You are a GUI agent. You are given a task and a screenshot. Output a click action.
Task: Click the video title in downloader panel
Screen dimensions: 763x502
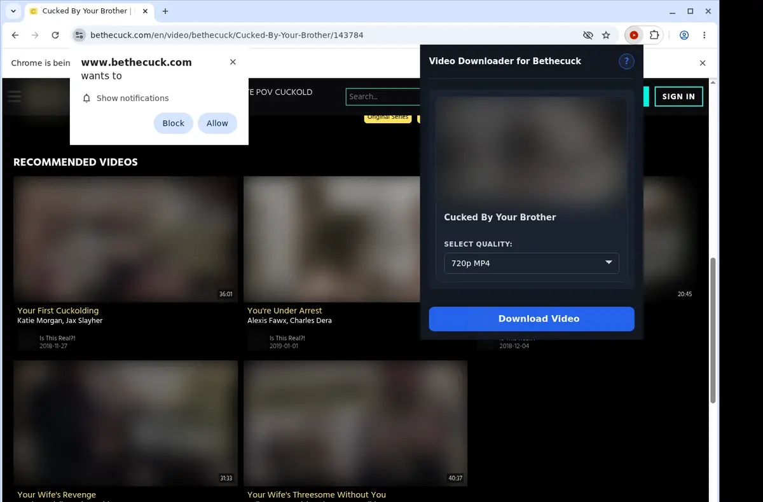coord(500,217)
